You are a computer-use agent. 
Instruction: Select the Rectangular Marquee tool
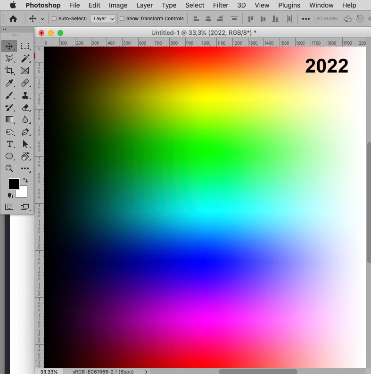click(25, 46)
